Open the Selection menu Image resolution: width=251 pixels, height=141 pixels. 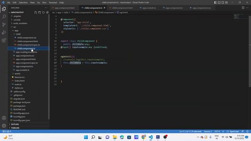23,2
